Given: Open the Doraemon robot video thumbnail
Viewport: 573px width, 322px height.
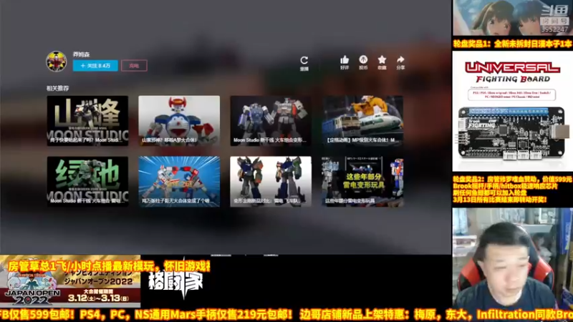Looking at the screenshot, I should tap(179, 121).
